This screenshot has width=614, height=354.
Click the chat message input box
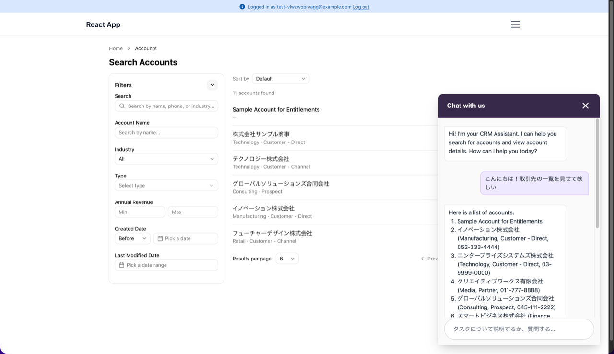(519, 329)
